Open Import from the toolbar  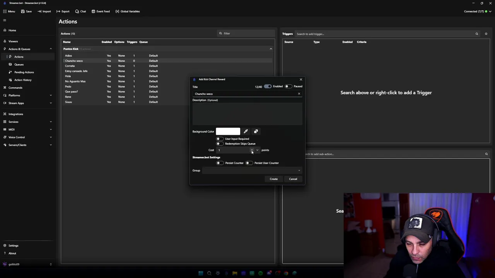tap(44, 11)
